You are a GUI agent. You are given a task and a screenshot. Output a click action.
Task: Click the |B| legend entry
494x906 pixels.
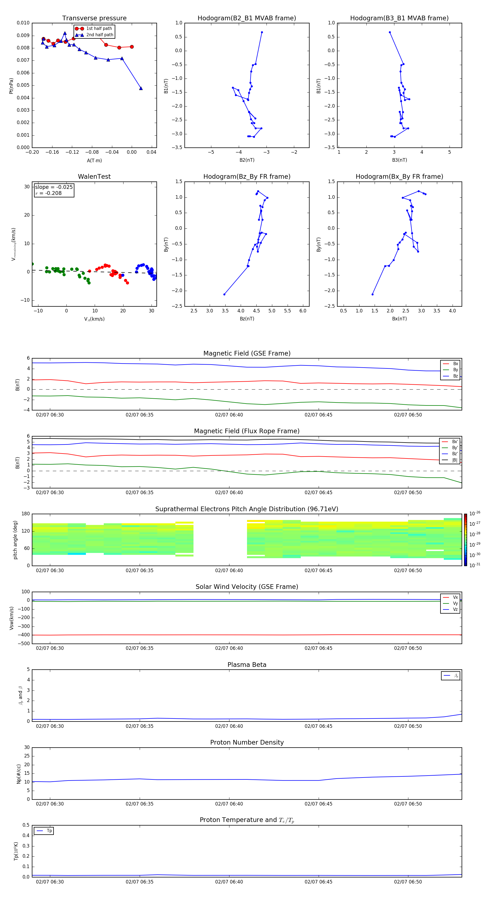450,460
